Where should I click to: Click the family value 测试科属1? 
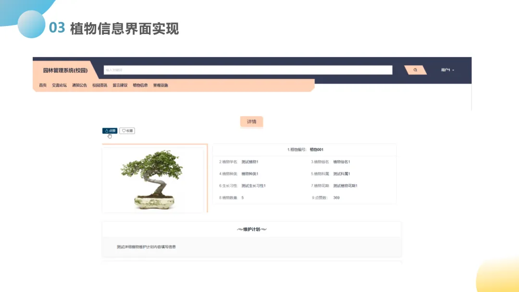tap(342, 173)
